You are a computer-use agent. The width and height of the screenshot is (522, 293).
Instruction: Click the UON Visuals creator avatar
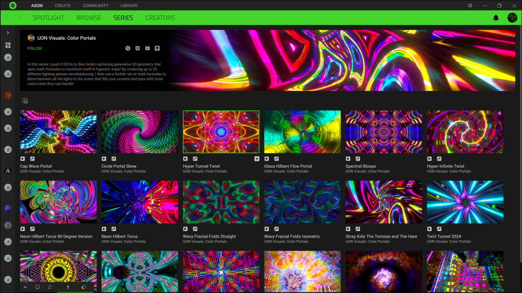point(31,38)
